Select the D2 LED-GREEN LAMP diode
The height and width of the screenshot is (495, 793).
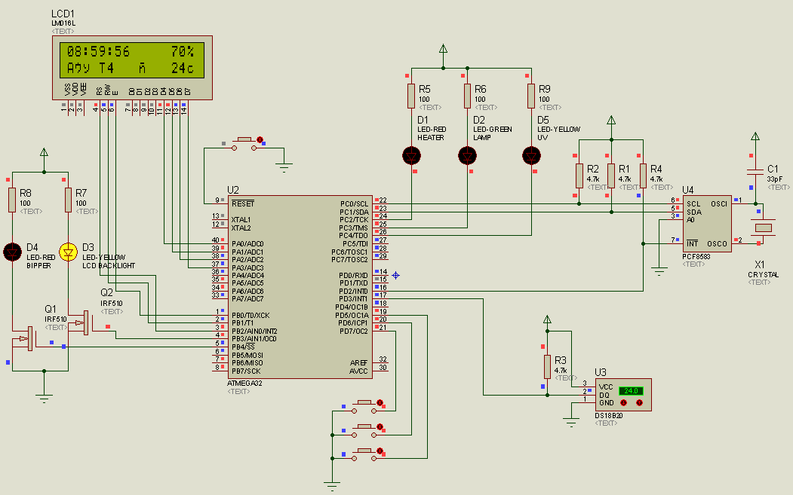click(467, 156)
